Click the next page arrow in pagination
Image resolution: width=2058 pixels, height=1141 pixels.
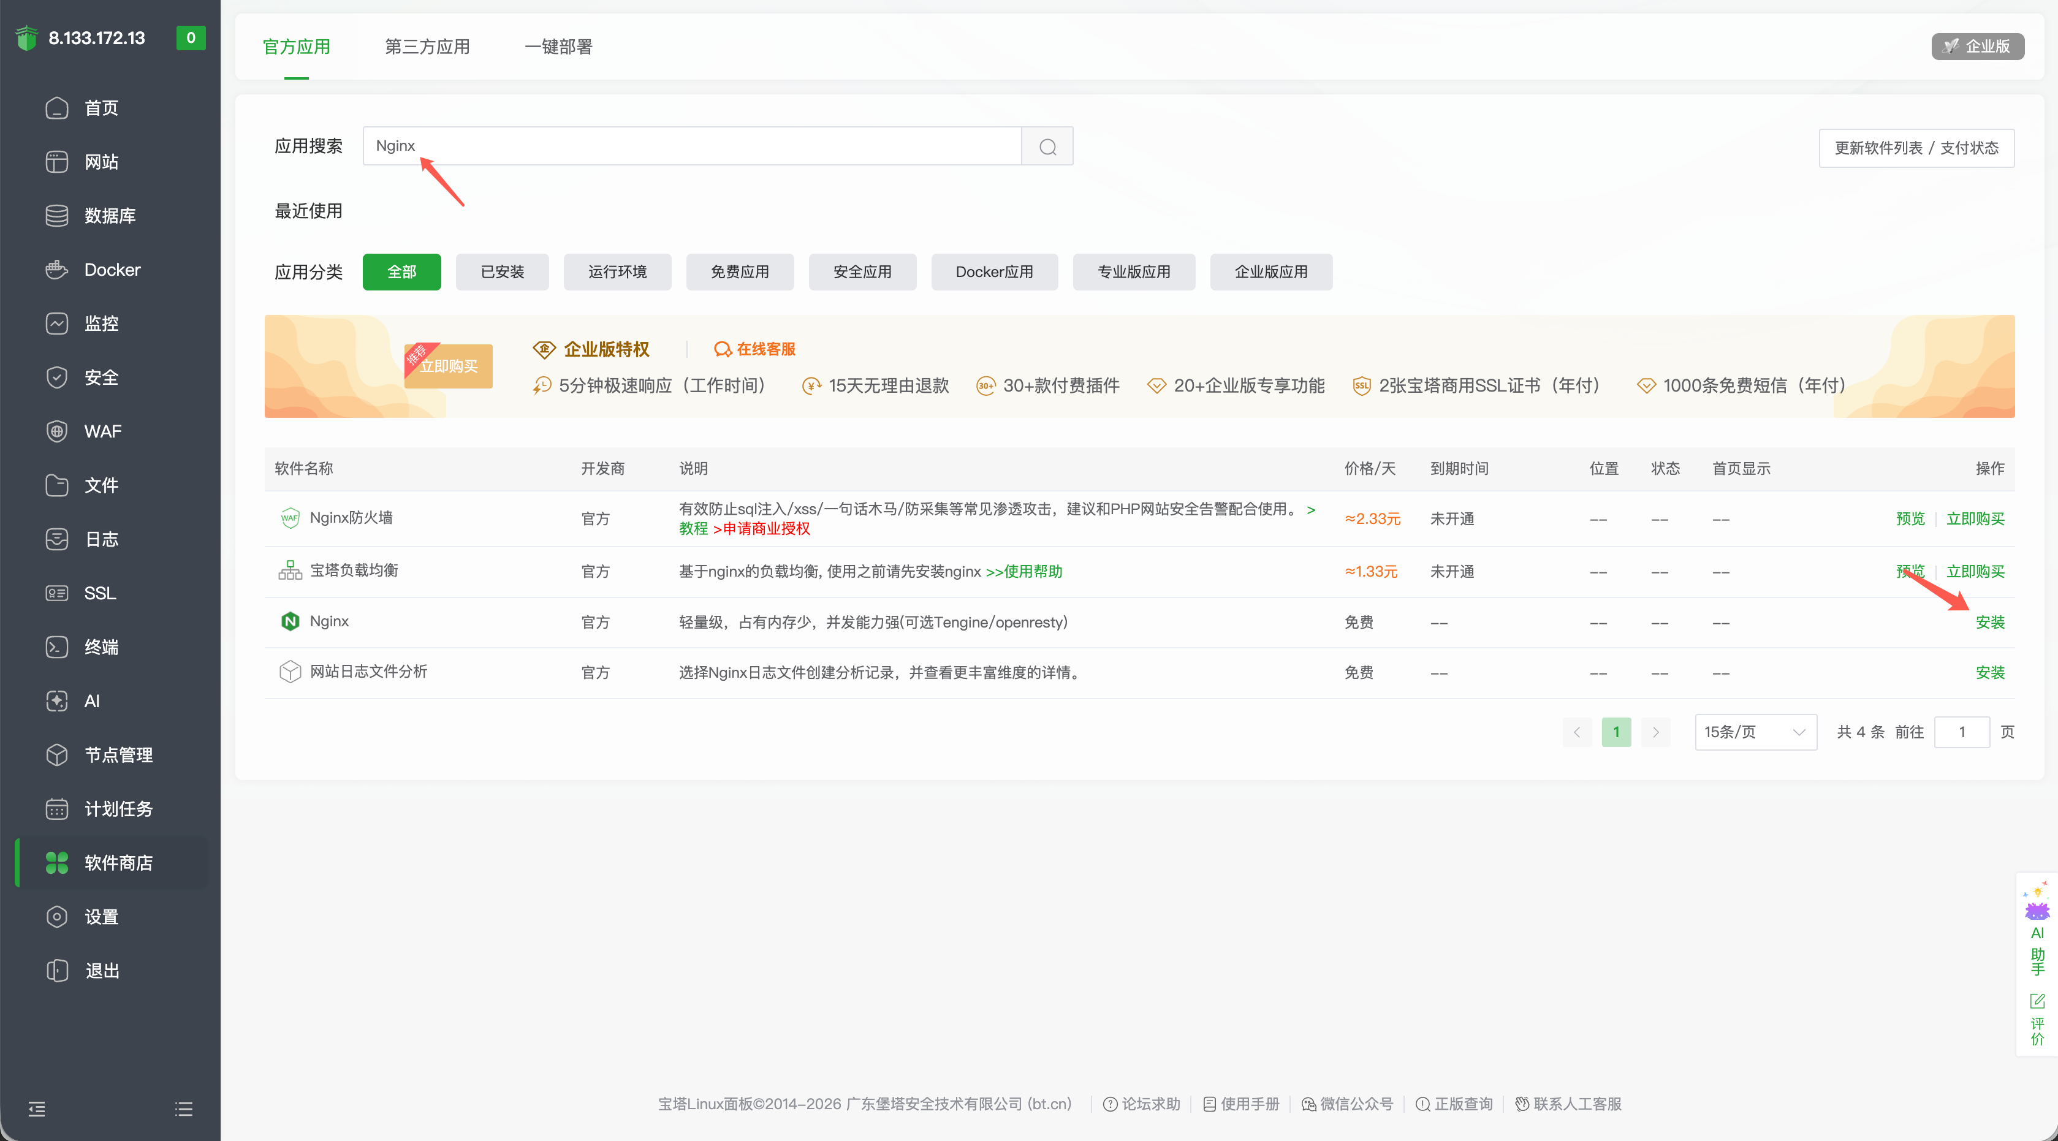[1655, 732]
